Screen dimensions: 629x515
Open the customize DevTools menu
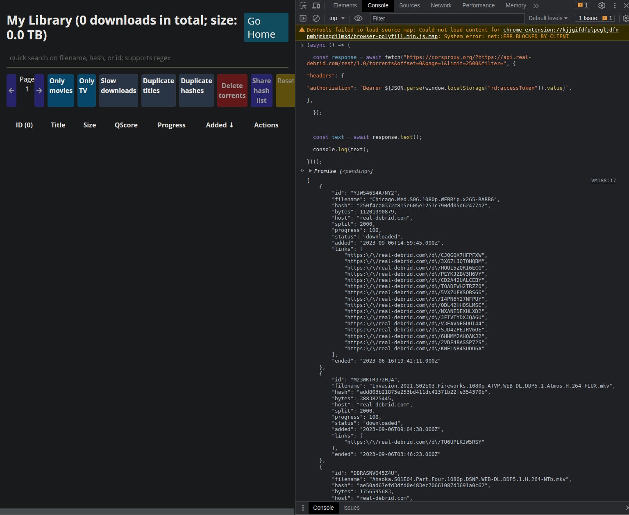(x=615, y=5)
